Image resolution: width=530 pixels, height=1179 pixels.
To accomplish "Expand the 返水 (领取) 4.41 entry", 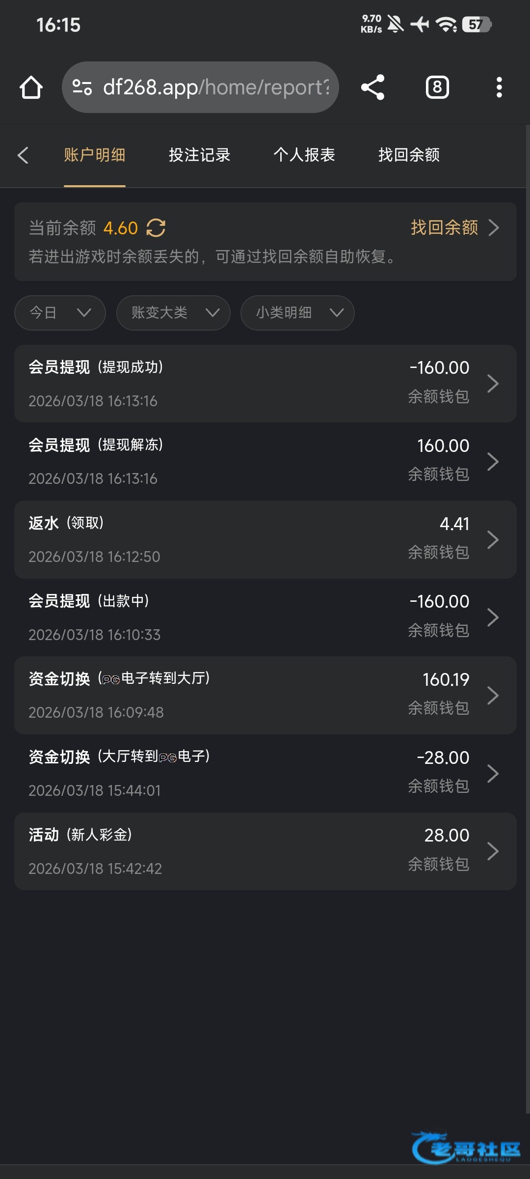I will [265, 539].
